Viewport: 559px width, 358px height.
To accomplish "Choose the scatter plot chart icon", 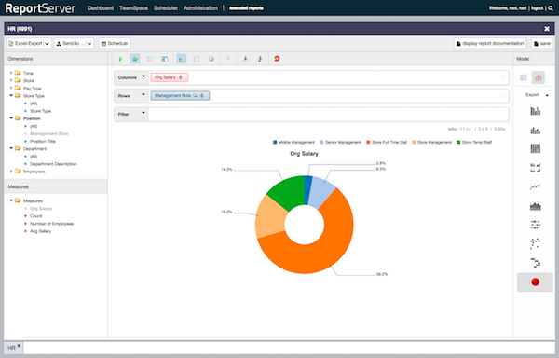I will click(535, 243).
